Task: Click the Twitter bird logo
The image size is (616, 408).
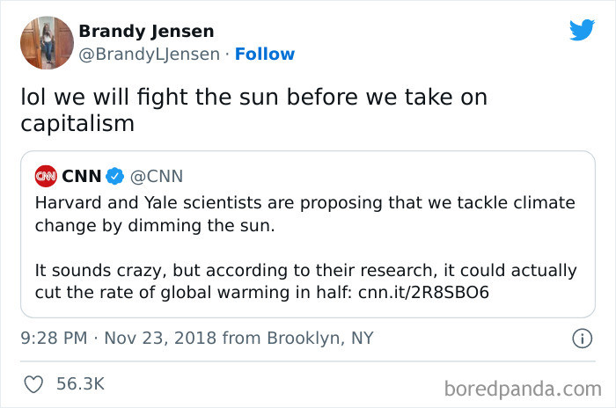Action: click(x=582, y=30)
